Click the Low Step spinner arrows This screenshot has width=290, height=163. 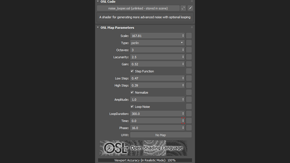click(x=183, y=78)
